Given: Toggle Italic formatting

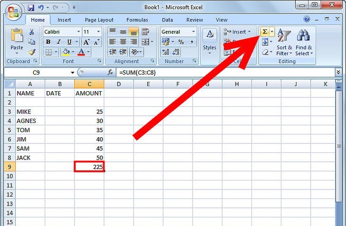Looking at the screenshot, I should point(59,42).
